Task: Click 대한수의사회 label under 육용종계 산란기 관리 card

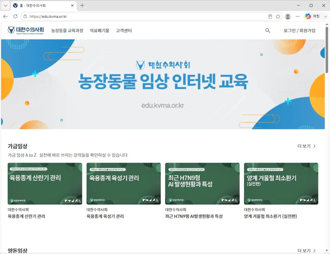Action: 18,210
